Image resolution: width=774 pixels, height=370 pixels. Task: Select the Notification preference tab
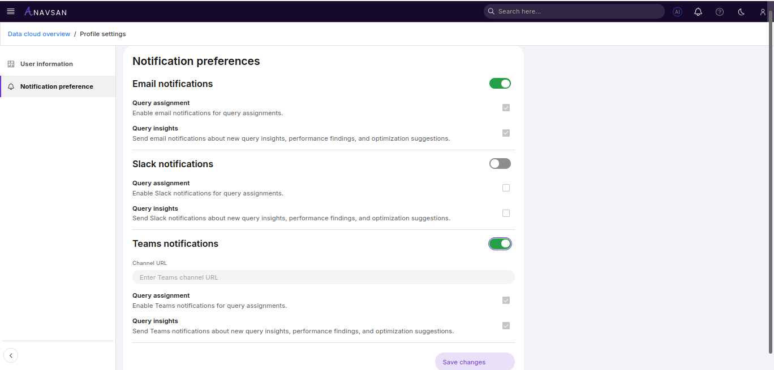click(57, 86)
